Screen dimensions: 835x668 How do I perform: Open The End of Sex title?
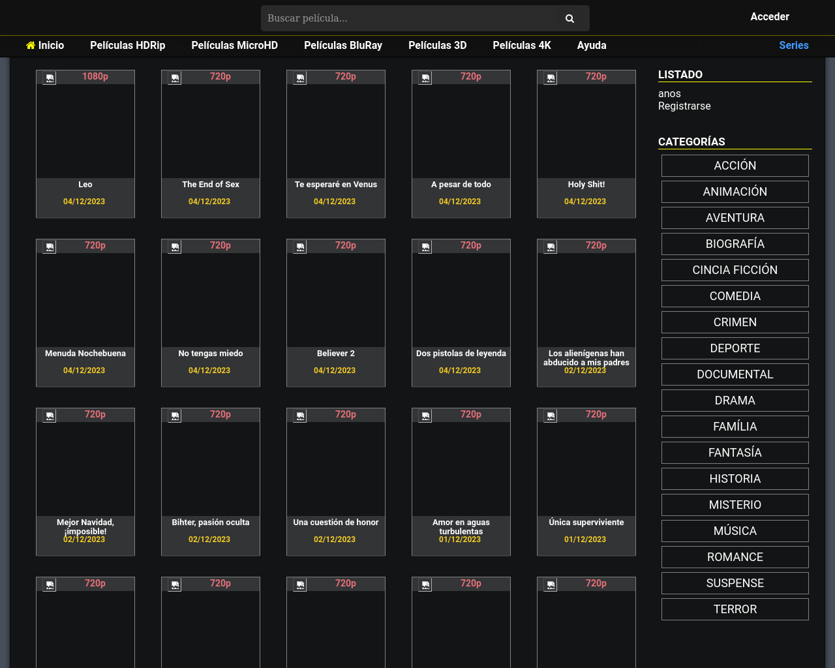(x=211, y=185)
